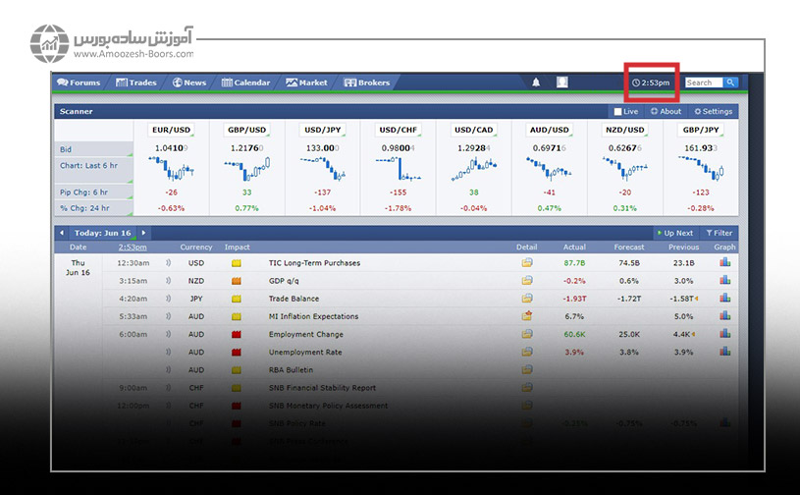Viewport: 800px width, 495px height.
Task: Enable the Live checkbox in Scanner
Action: pos(617,112)
